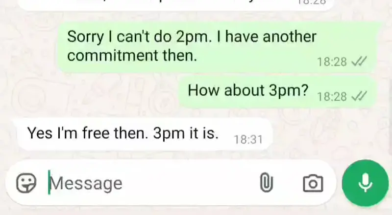Click 18:28 time on the "Sorry" message
The image size is (392, 215).
[332, 62]
